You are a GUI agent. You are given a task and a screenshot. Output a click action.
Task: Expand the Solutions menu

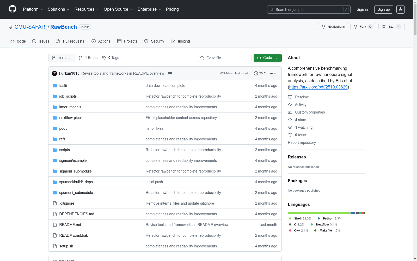coord(59,9)
